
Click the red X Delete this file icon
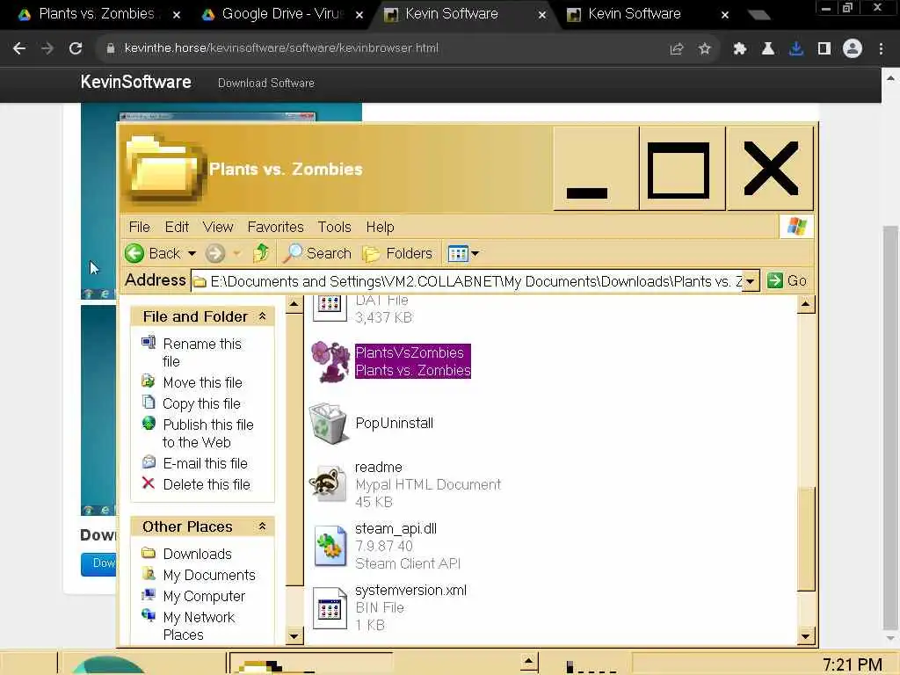tap(148, 483)
